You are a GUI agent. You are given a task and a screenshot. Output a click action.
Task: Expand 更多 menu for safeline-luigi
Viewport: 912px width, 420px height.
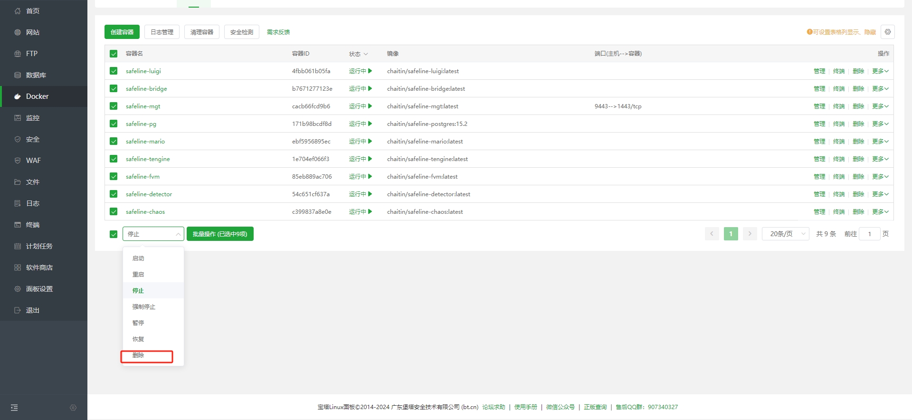(x=880, y=71)
